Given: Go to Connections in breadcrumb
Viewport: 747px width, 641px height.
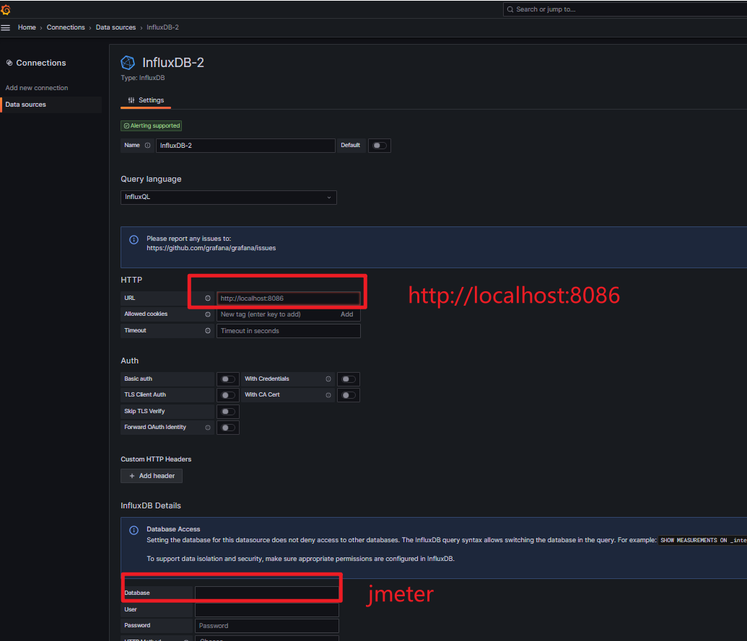Looking at the screenshot, I should tap(66, 27).
